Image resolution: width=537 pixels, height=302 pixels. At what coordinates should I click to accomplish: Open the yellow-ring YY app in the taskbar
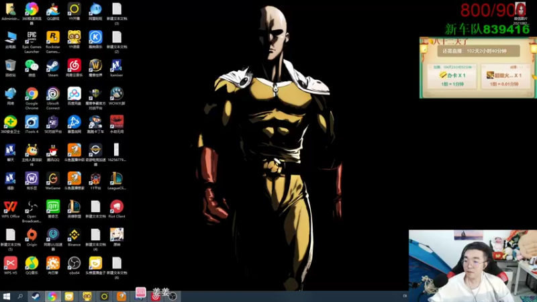(105, 296)
